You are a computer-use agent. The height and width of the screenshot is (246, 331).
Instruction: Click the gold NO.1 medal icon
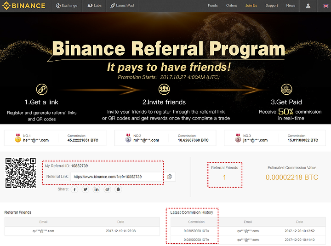pos(18,138)
